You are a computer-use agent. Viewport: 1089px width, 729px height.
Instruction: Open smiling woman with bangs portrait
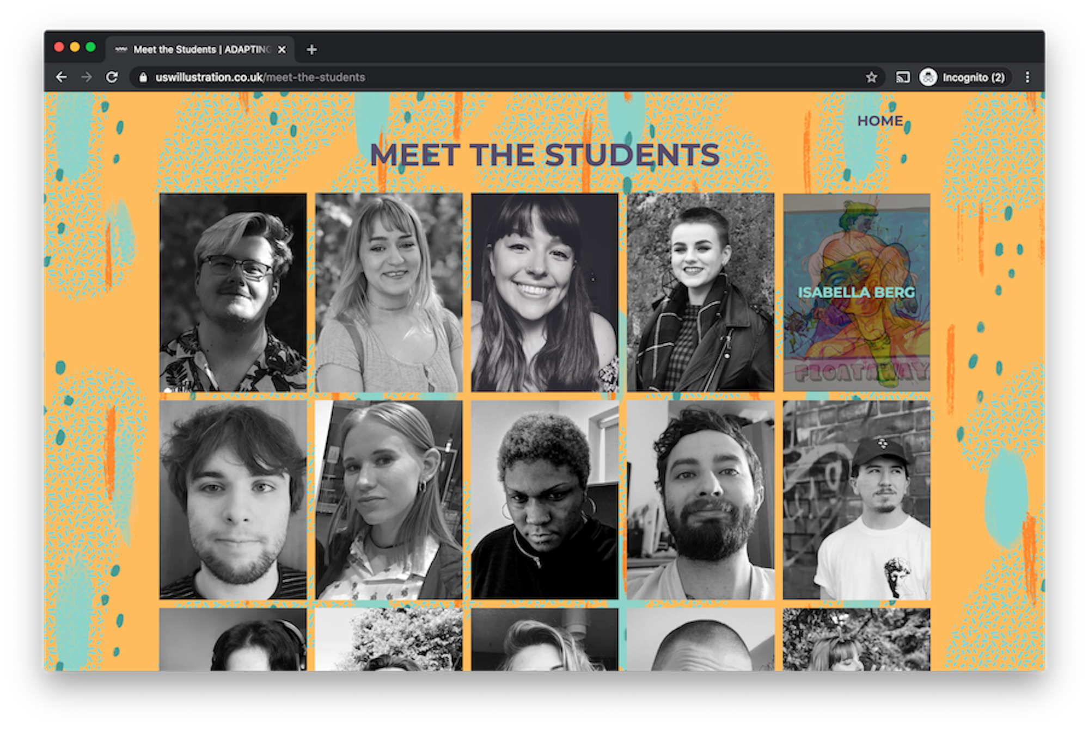coord(544,292)
